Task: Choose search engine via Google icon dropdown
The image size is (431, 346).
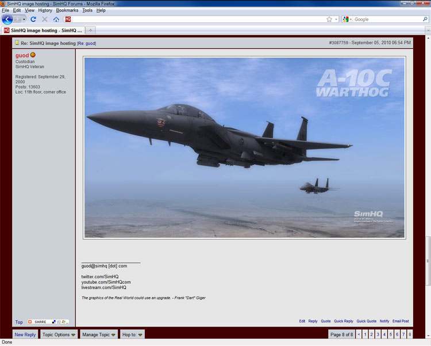Action: click(347, 19)
